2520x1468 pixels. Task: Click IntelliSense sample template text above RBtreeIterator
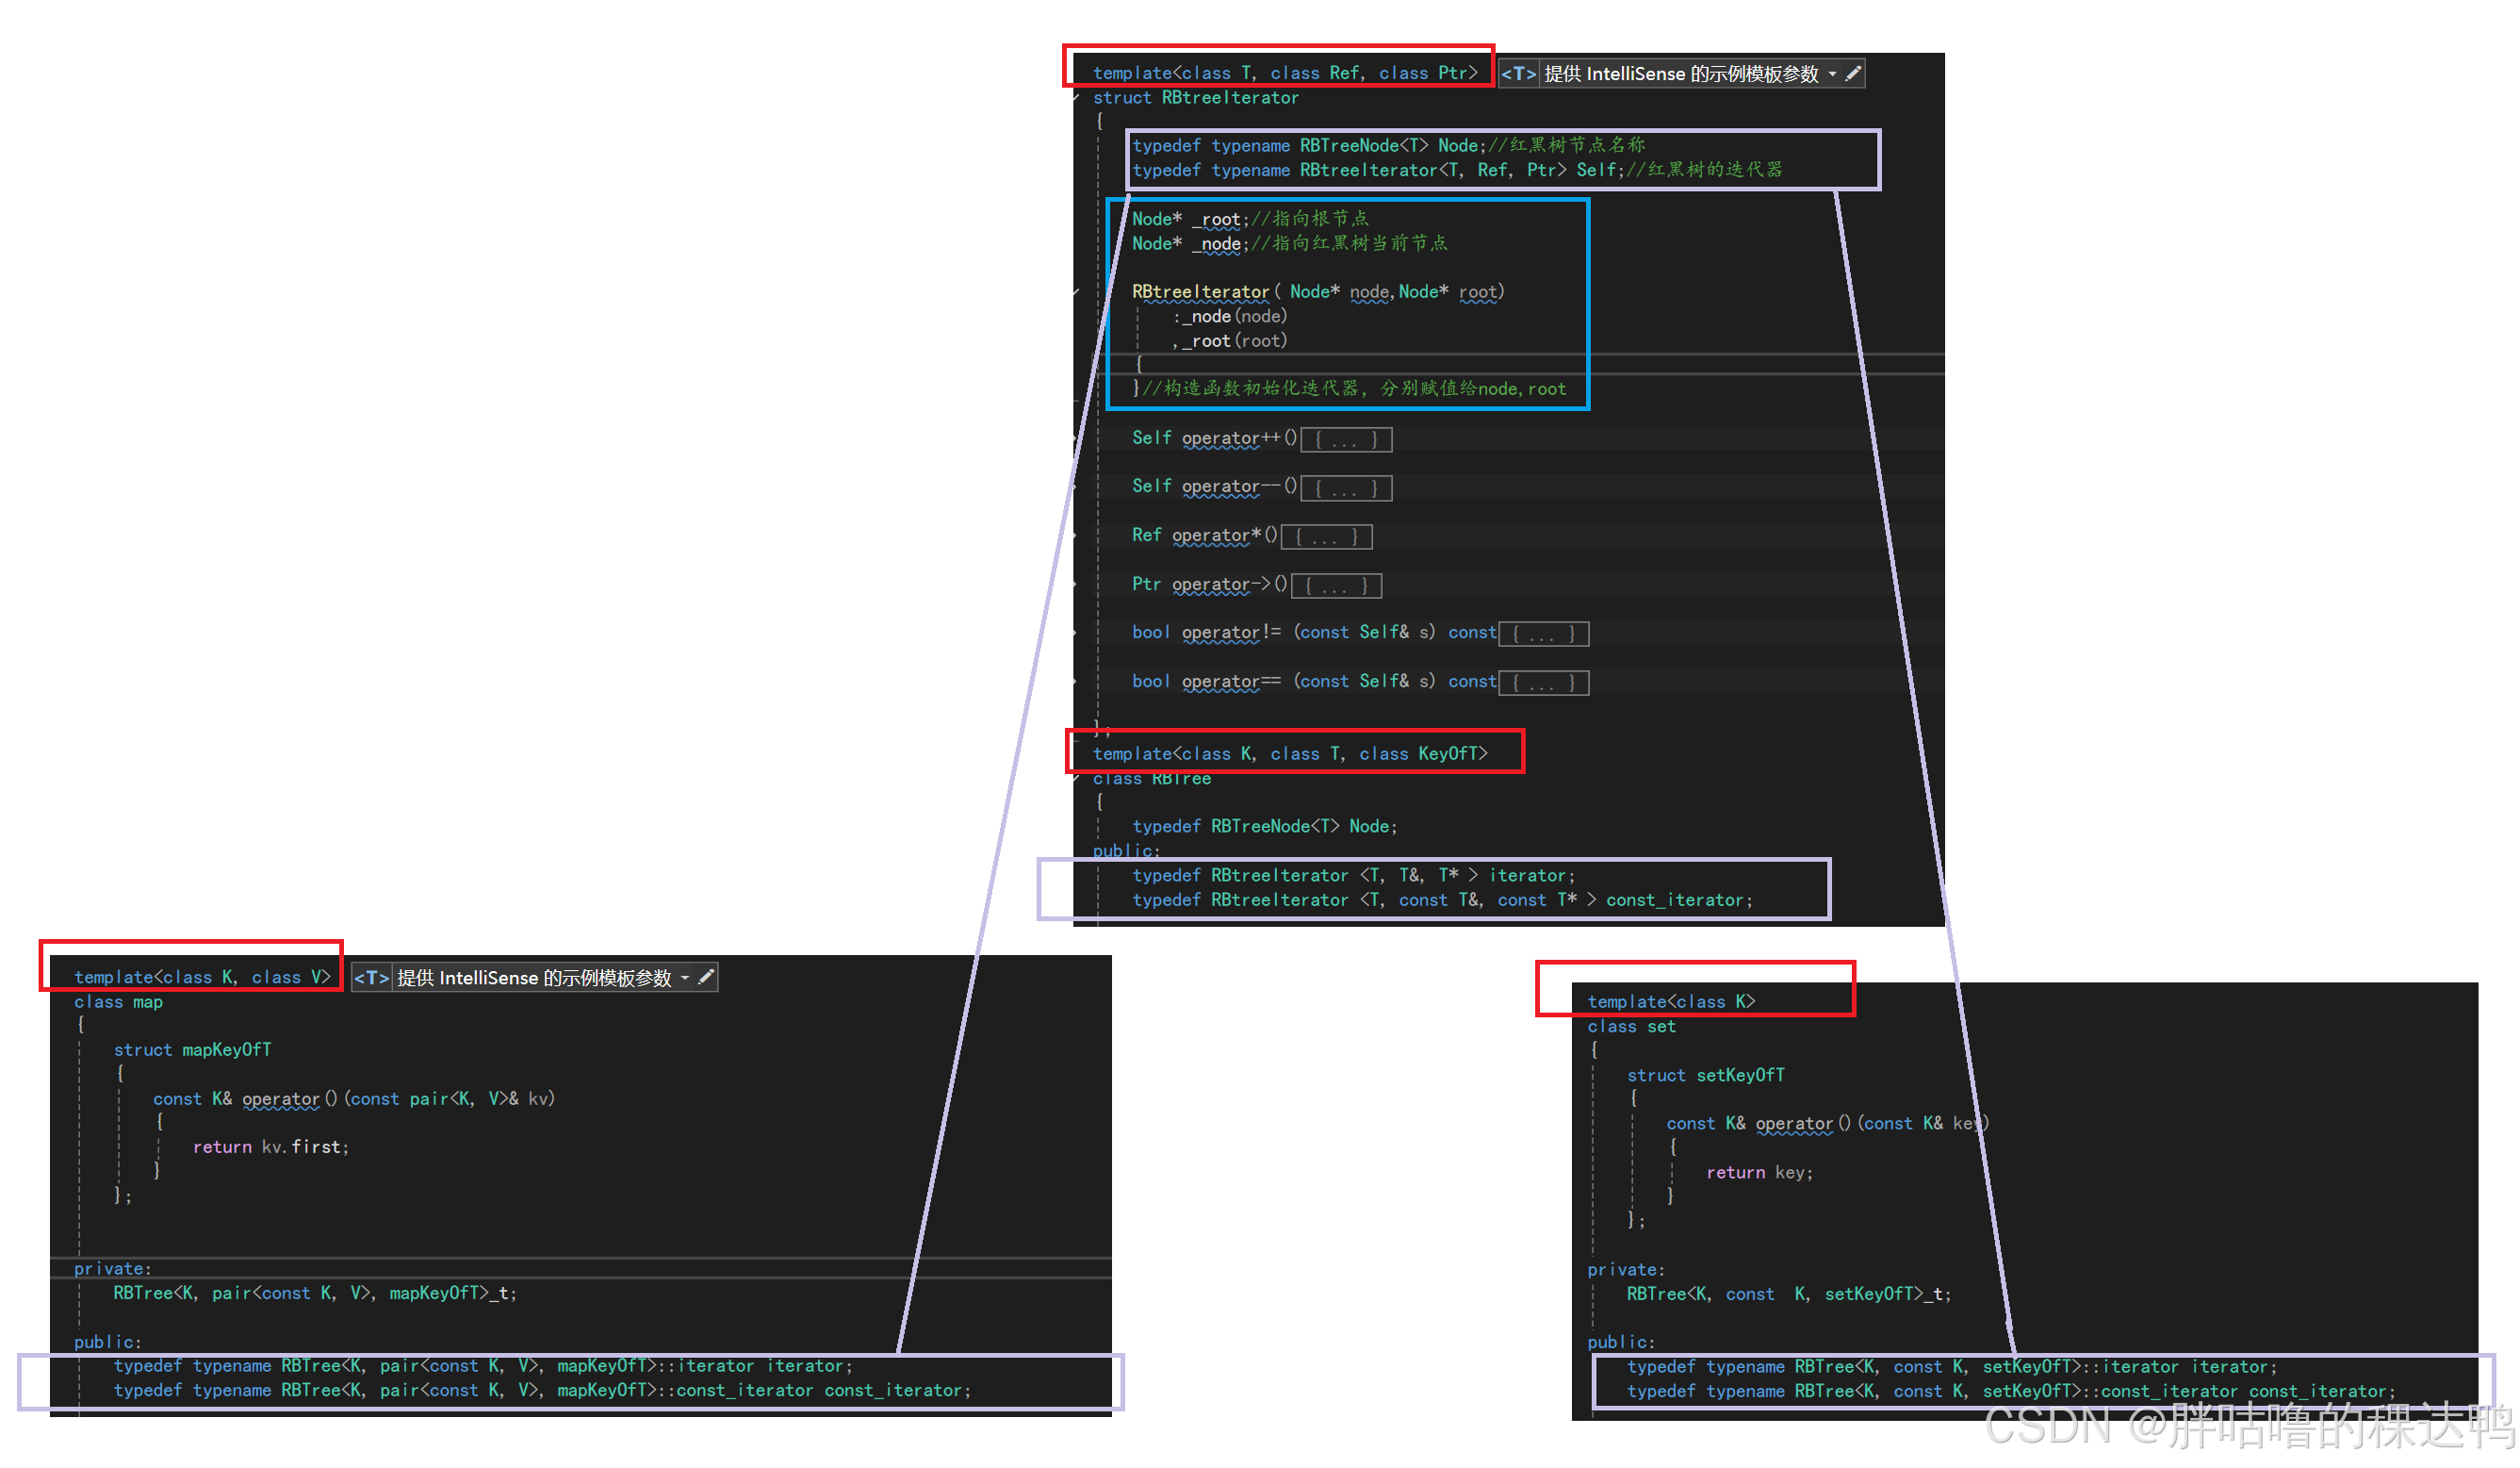click(1681, 74)
